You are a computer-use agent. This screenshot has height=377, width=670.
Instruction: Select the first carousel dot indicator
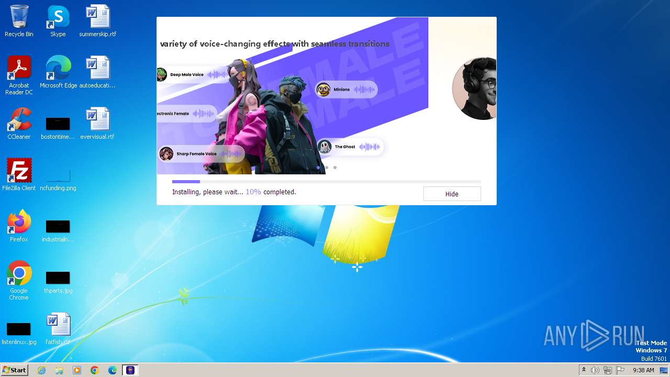click(318, 168)
